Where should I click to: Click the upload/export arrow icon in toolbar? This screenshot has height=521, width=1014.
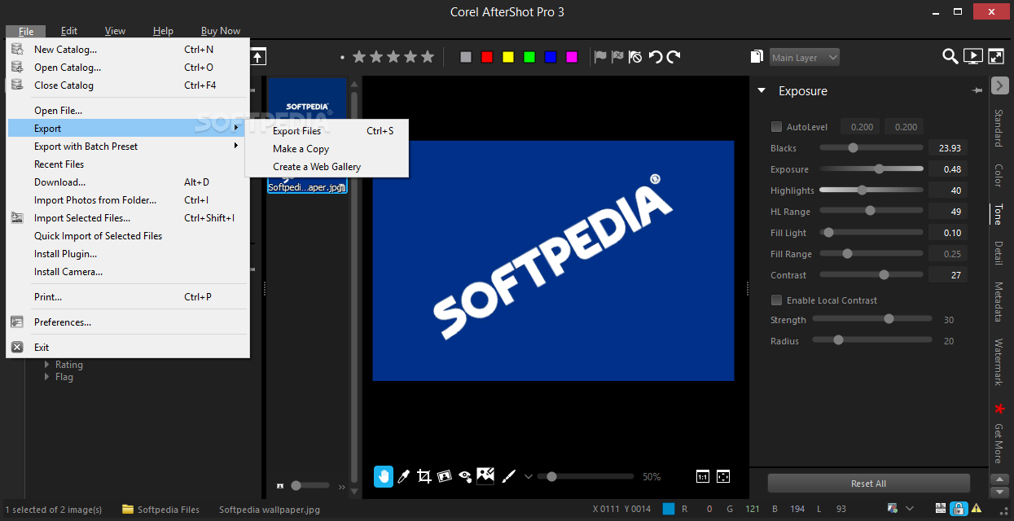pos(258,57)
